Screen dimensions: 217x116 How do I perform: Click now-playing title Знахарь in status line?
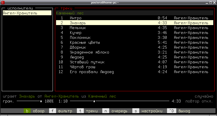coord(27,96)
